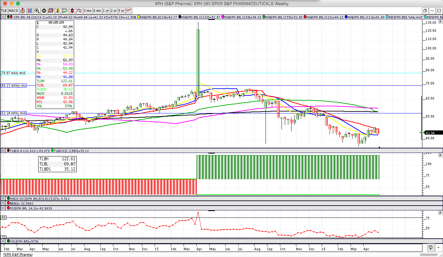Screen dimensions: 443x257
Task: Click the red line chart icon
Action: click(x=129, y=11)
